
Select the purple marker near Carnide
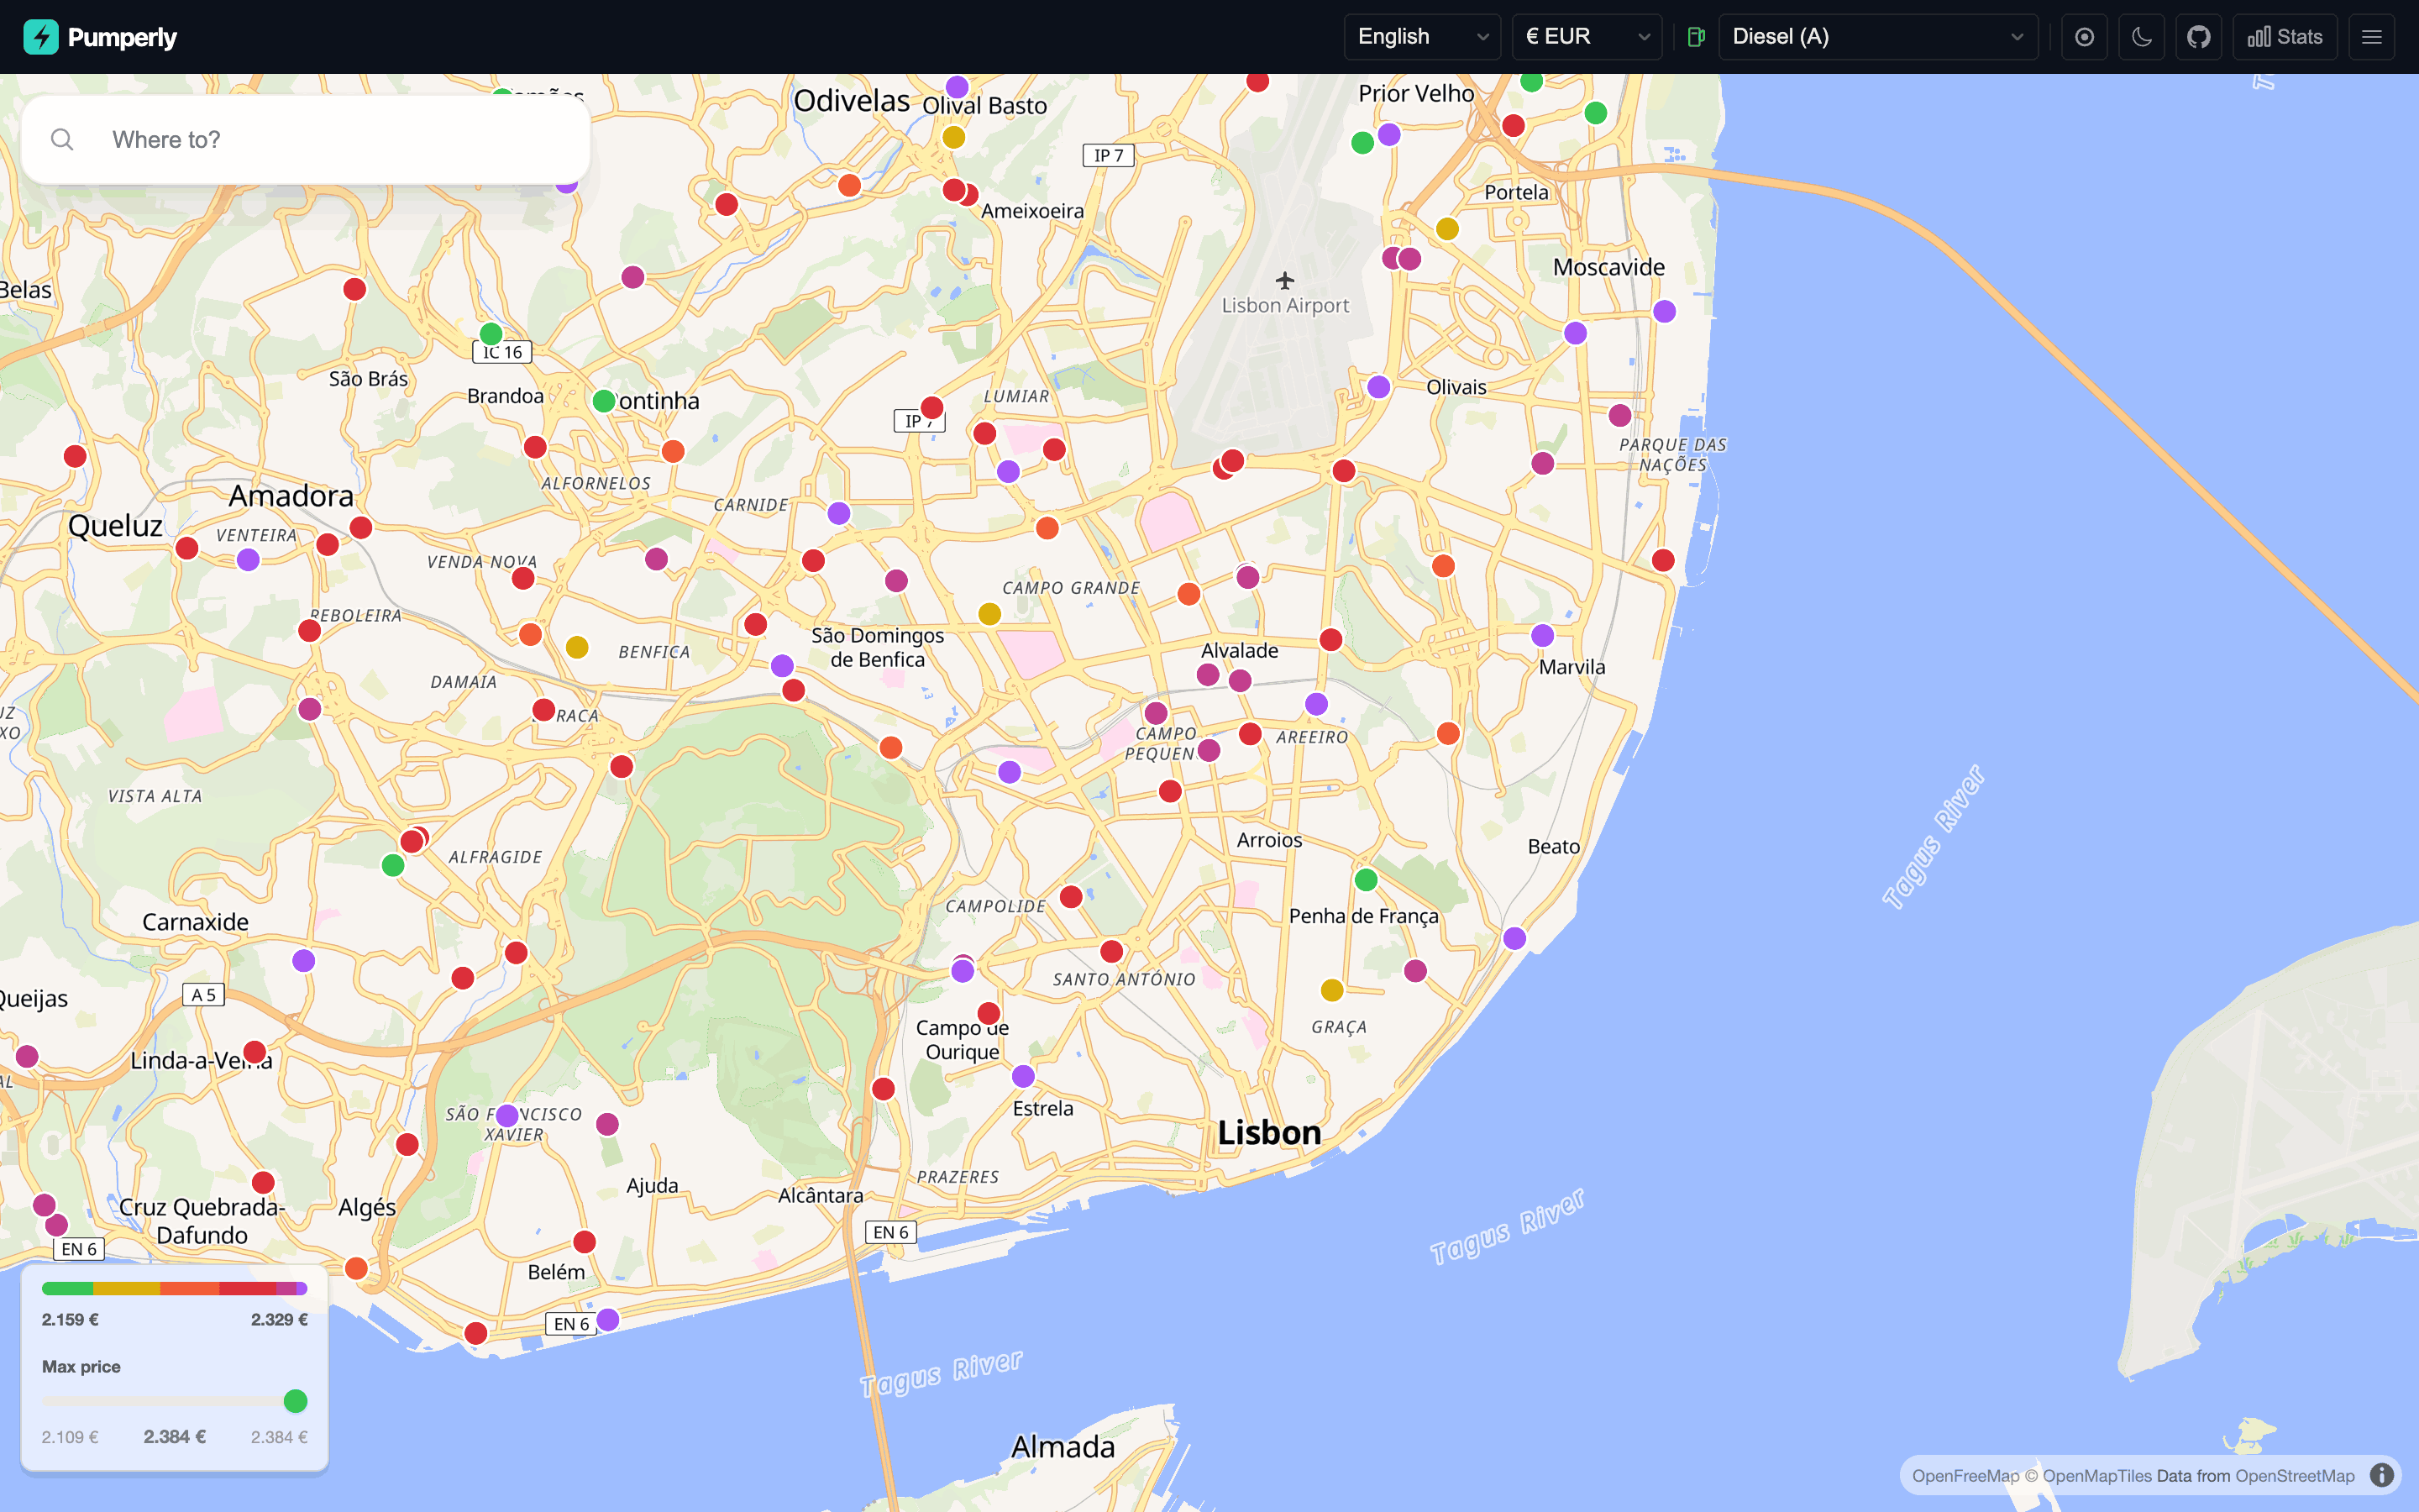coord(838,513)
